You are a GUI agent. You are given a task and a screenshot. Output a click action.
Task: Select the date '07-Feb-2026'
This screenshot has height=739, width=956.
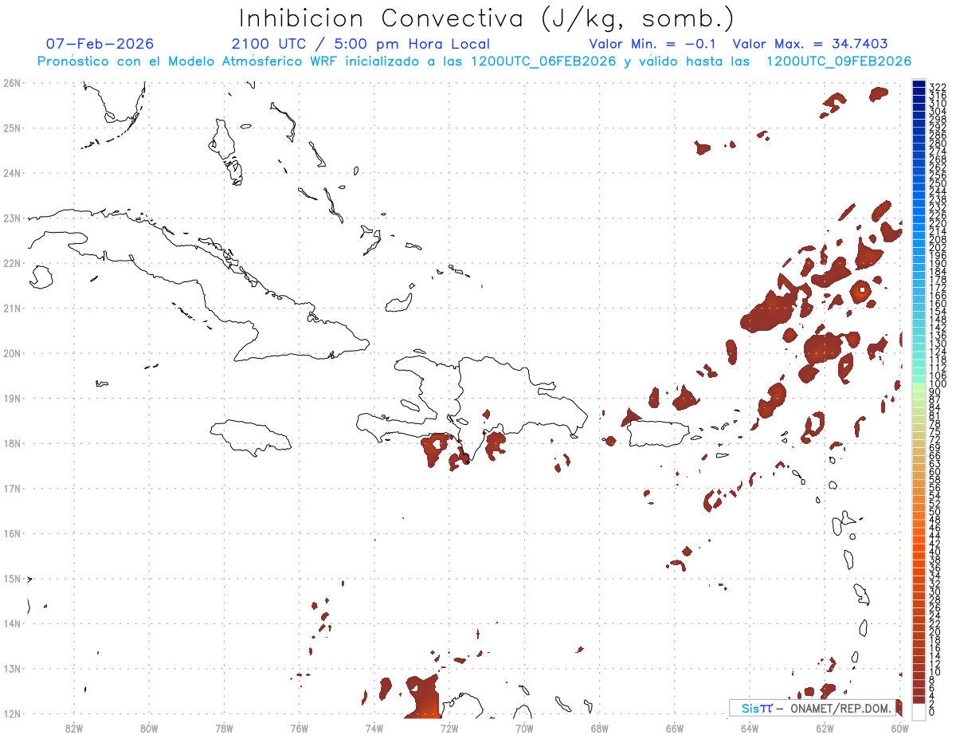coord(100,44)
